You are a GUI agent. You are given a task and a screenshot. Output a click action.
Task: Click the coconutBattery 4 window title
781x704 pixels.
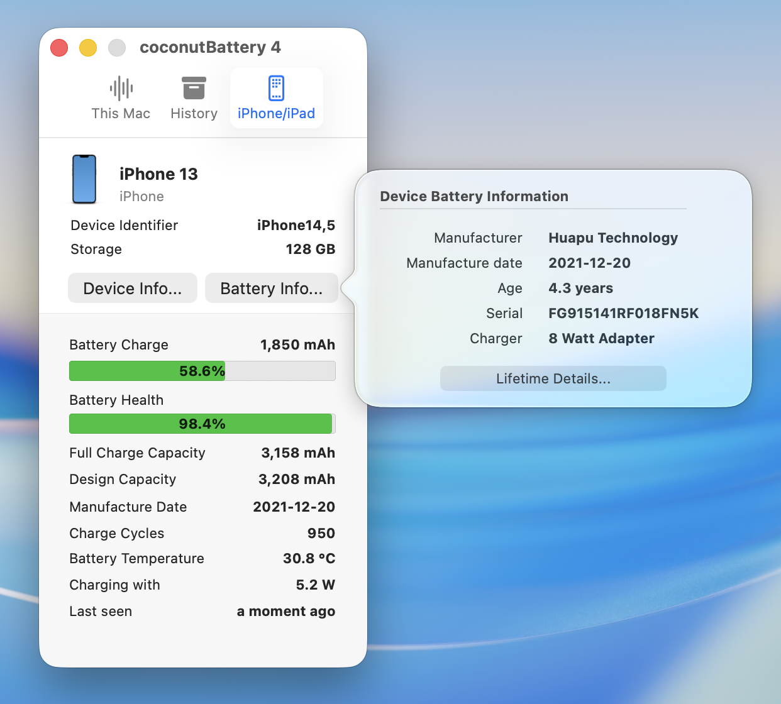[x=210, y=47]
